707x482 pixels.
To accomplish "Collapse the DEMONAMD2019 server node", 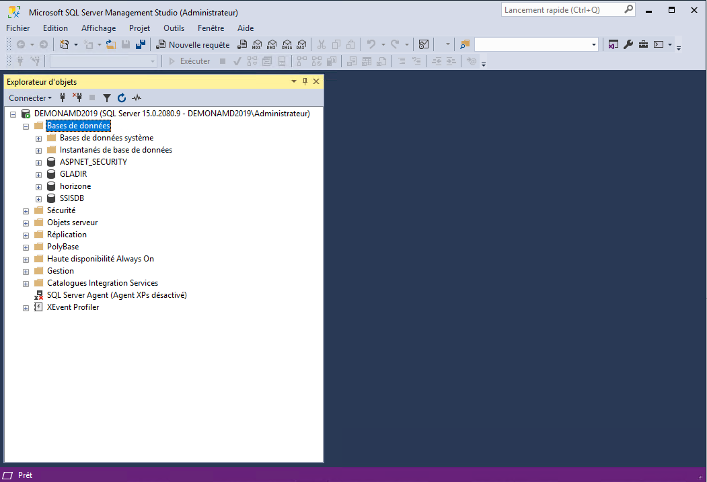I will (x=13, y=114).
